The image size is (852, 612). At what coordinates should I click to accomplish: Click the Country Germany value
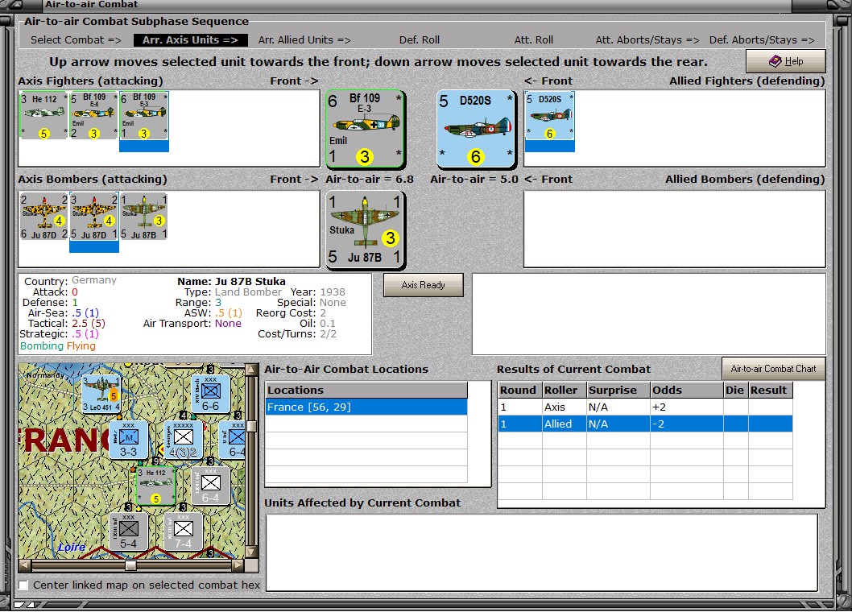pyautogui.click(x=94, y=280)
